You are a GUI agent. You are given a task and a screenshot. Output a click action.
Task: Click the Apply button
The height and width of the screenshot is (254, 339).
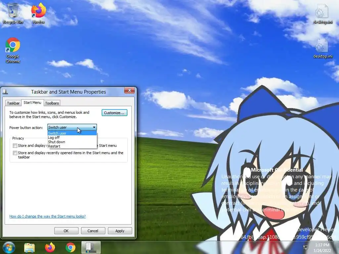tap(120, 231)
